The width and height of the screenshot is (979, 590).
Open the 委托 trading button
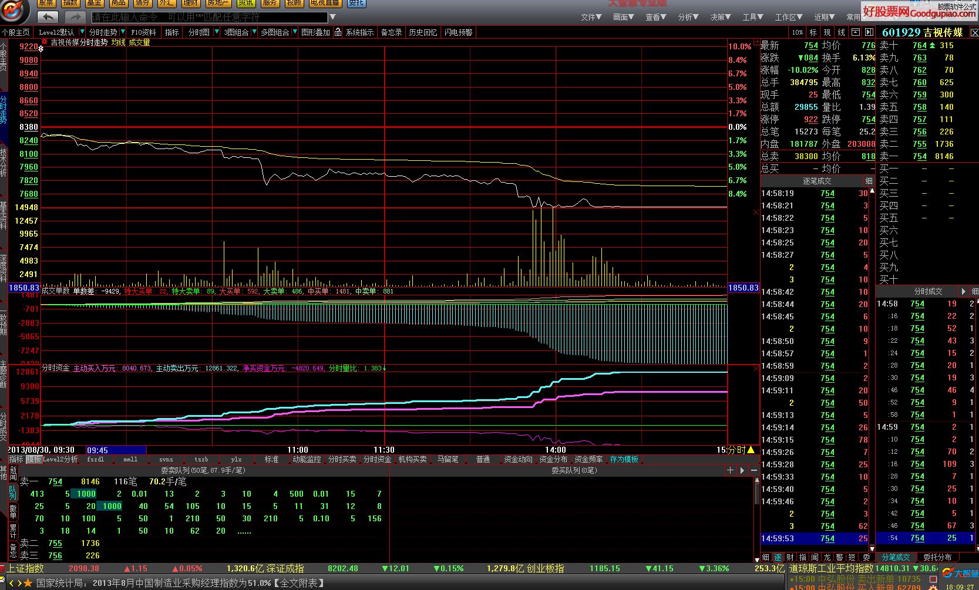(x=356, y=4)
